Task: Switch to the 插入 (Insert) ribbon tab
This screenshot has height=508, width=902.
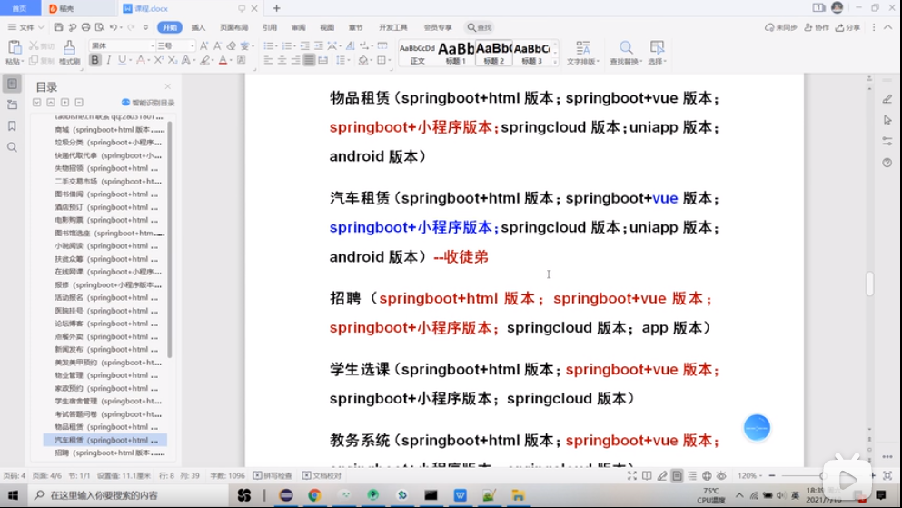Action: tap(198, 27)
